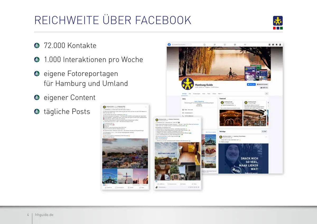Open the '+5' more photos tile
This screenshot has width=317, height=224.
tap(193, 172)
